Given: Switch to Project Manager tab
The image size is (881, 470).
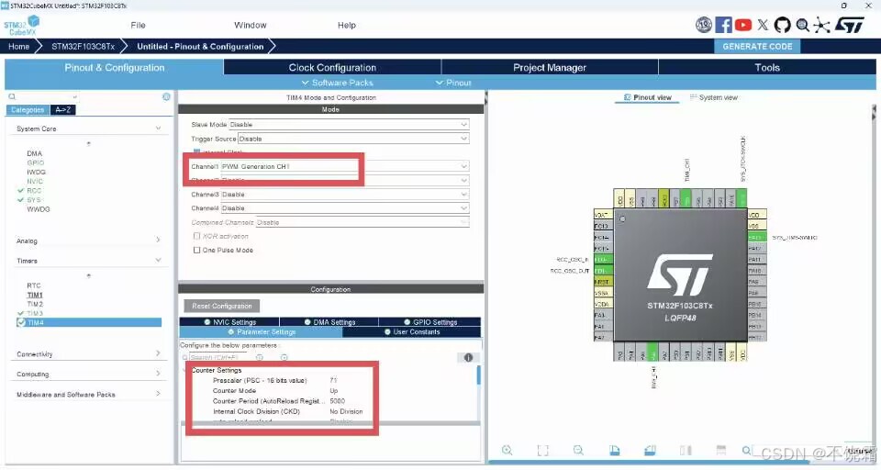Looking at the screenshot, I should tap(550, 67).
